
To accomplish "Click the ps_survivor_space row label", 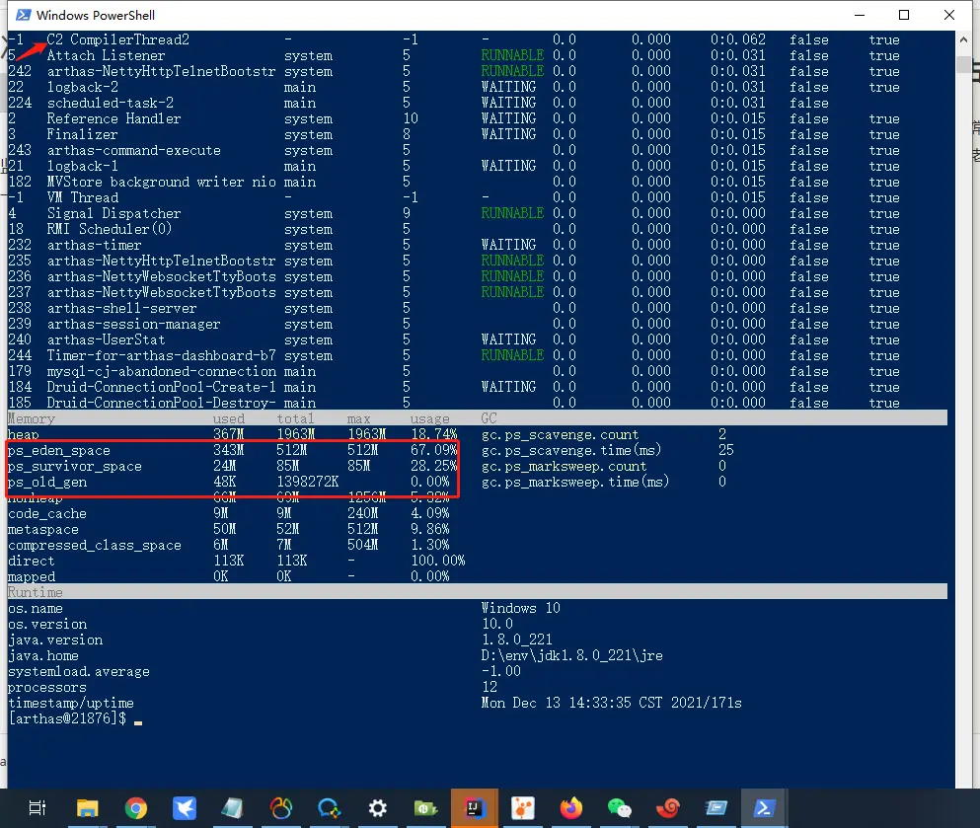I will (x=74, y=466).
